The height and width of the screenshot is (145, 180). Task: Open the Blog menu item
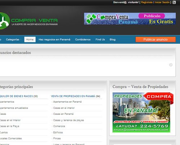(x=113, y=39)
